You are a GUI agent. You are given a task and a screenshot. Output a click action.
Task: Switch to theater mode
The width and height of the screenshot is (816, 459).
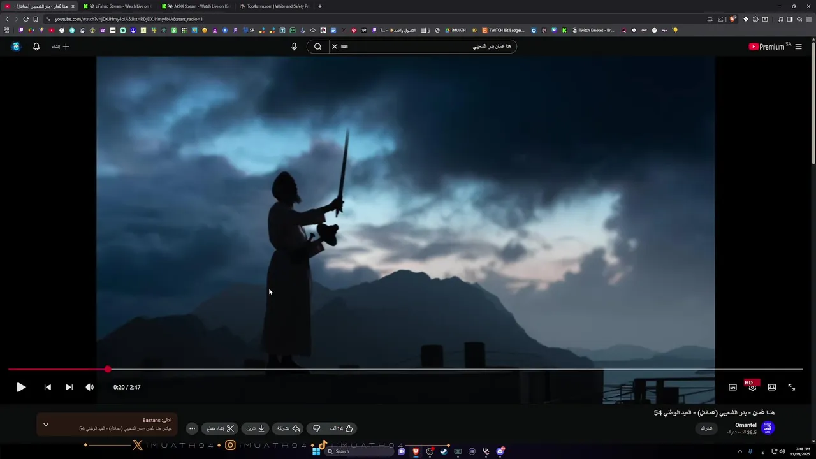tap(772, 387)
